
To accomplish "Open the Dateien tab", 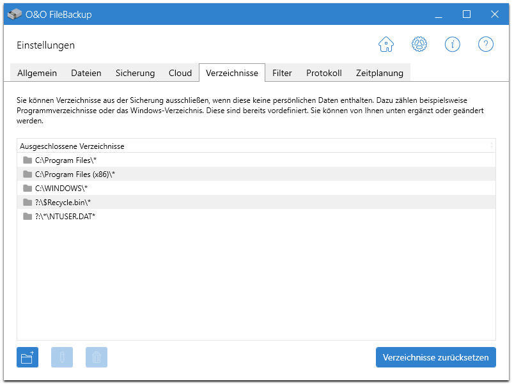I will tap(86, 73).
